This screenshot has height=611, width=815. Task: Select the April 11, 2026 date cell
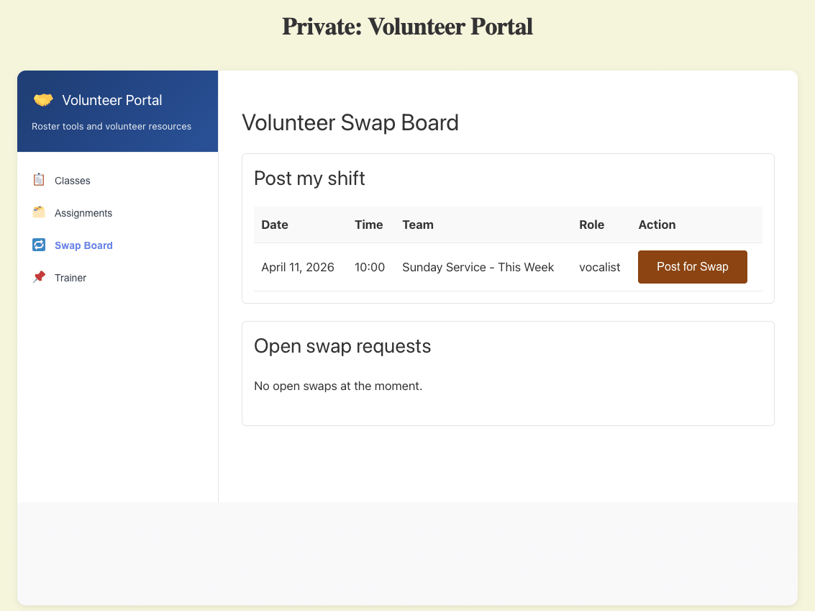pos(298,267)
